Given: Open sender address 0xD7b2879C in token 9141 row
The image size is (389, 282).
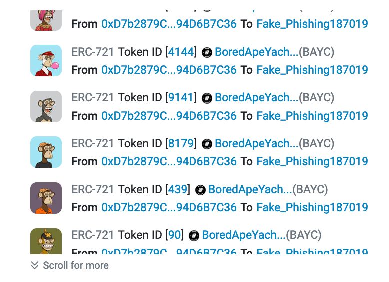Looking at the screenshot, I should point(169,116).
